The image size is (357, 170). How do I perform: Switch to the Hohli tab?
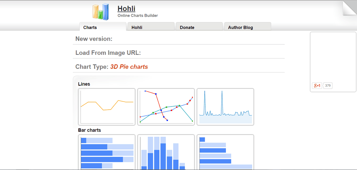click(151, 27)
